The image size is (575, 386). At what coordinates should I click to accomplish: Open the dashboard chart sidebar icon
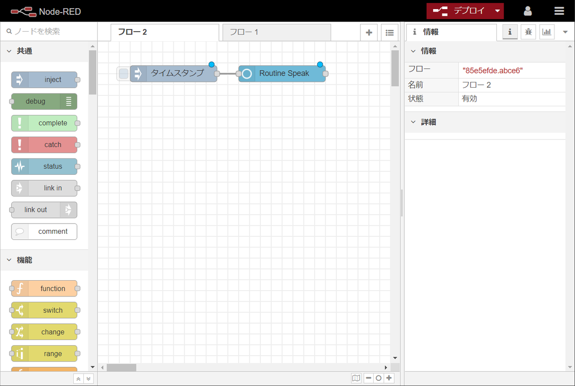(x=547, y=32)
